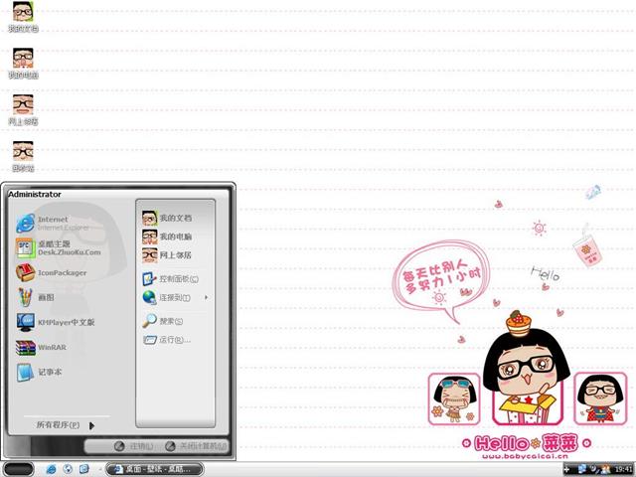
Task: Click the 关闭计算机(U) shut down button
Action: coord(196,446)
